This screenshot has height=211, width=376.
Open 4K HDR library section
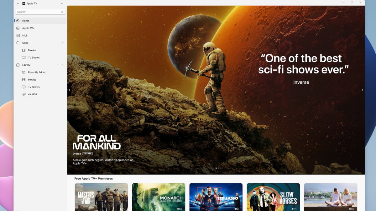pos(40,94)
